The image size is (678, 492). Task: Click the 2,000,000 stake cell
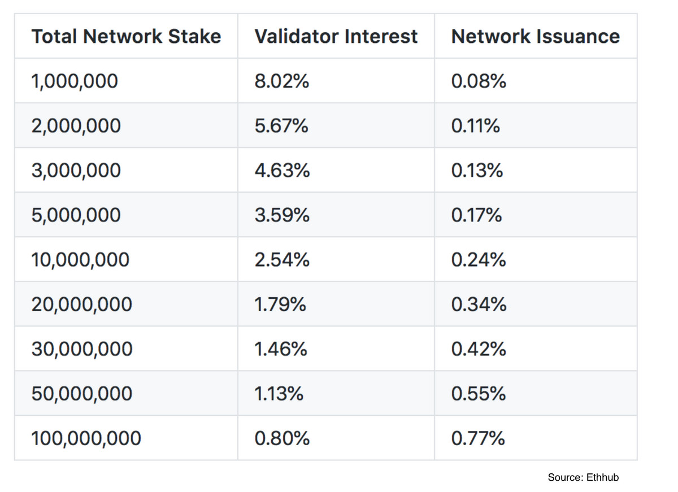coord(76,126)
